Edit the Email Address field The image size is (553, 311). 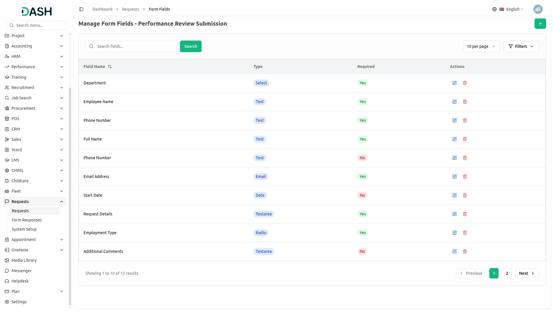(454, 177)
